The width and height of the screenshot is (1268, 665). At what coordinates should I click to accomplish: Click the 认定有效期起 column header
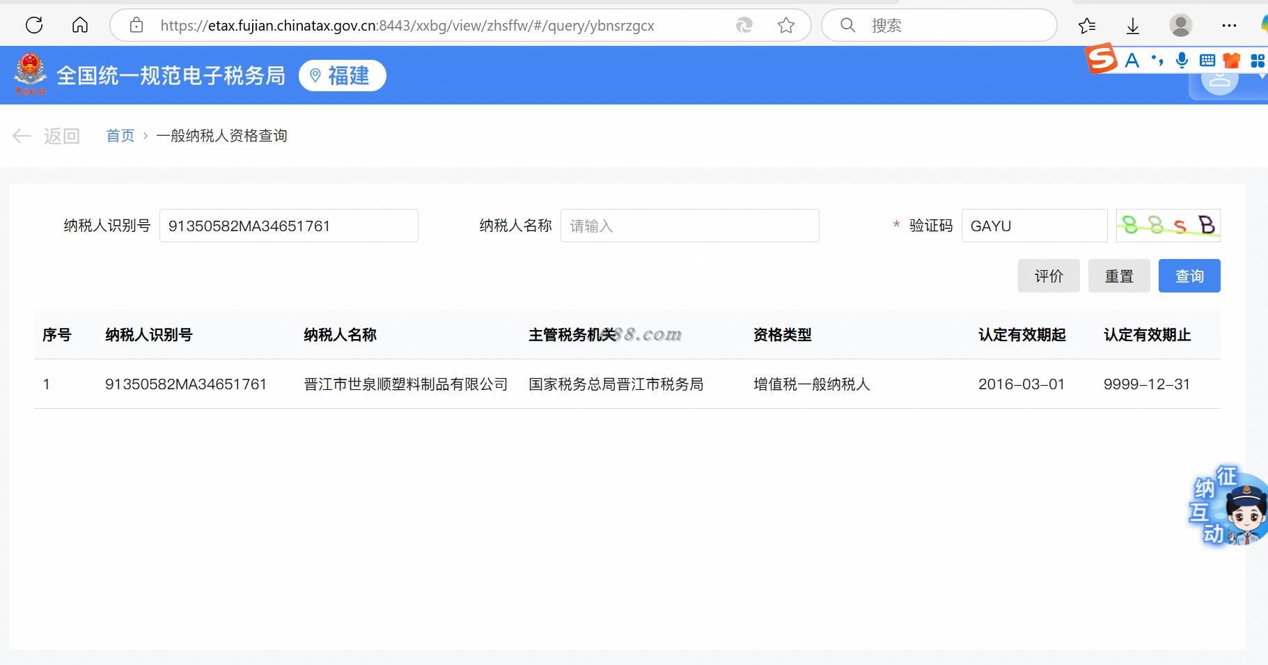pos(1022,335)
